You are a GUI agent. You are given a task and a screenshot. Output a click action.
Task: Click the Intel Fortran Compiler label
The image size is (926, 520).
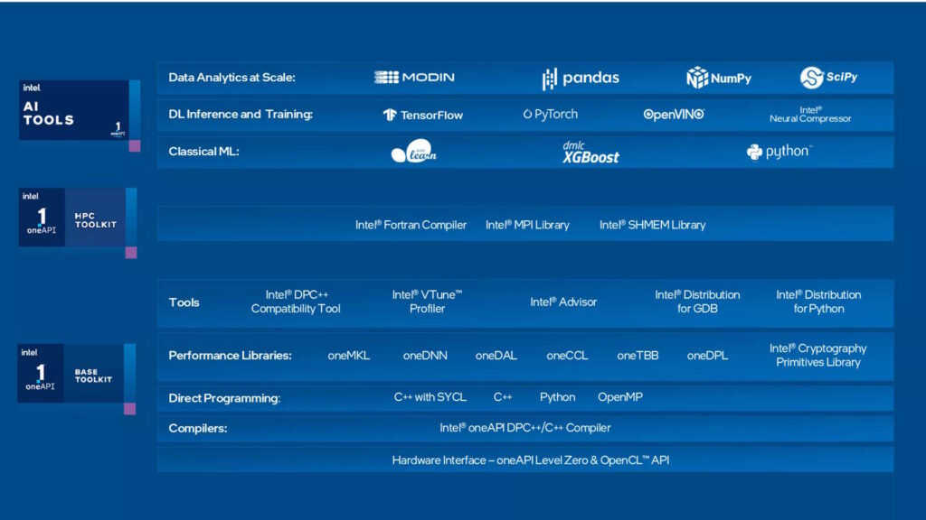click(411, 225)
